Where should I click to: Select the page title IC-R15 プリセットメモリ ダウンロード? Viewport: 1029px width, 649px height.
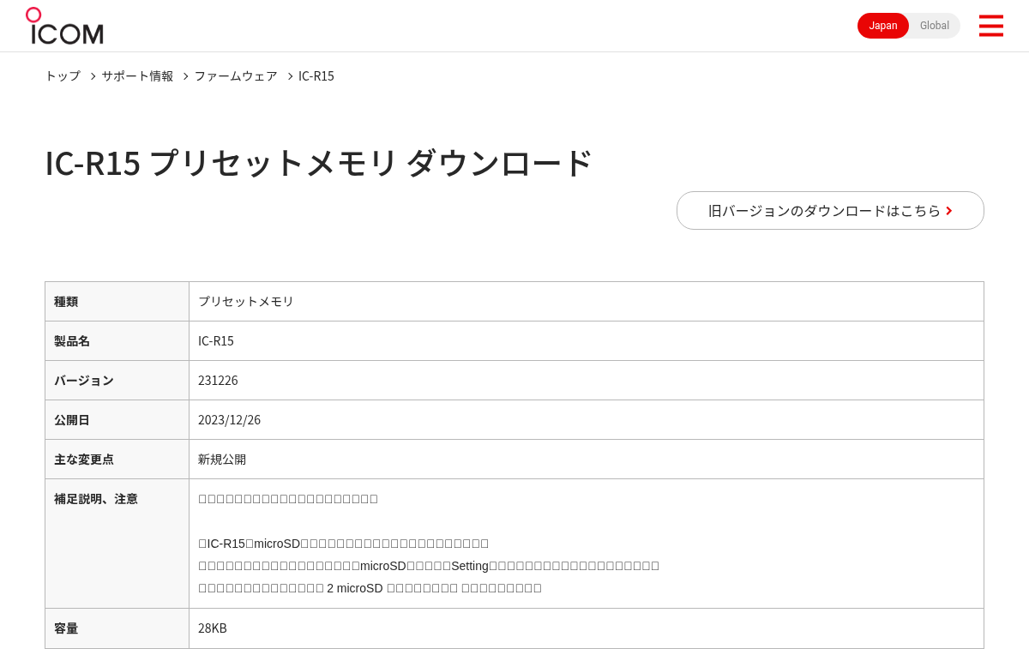[x=319, y=163]
